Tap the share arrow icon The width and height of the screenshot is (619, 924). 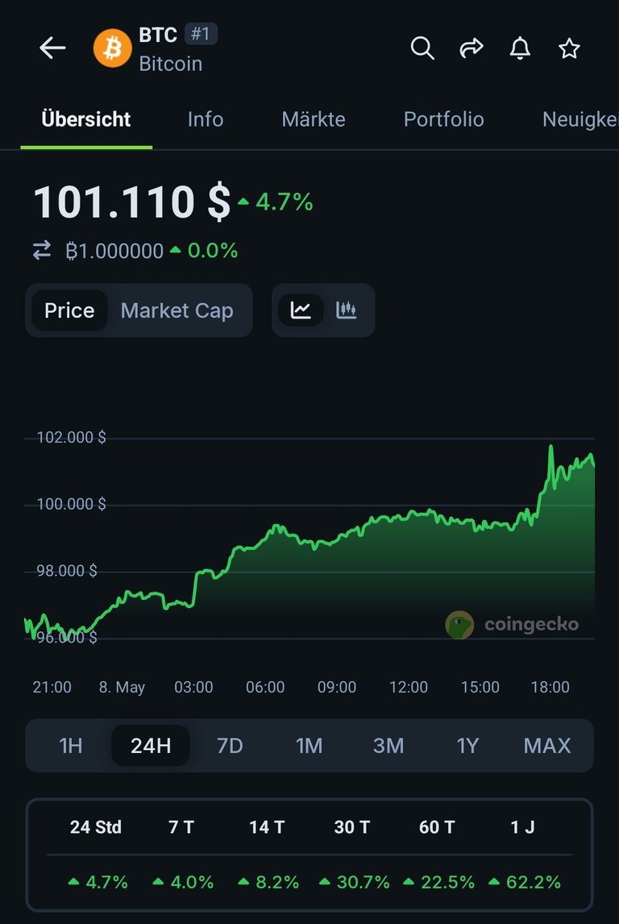pos(472,48)
